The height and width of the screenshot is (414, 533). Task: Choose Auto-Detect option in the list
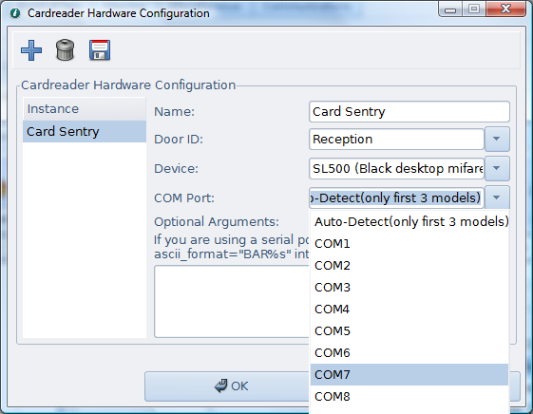(409, 222)
